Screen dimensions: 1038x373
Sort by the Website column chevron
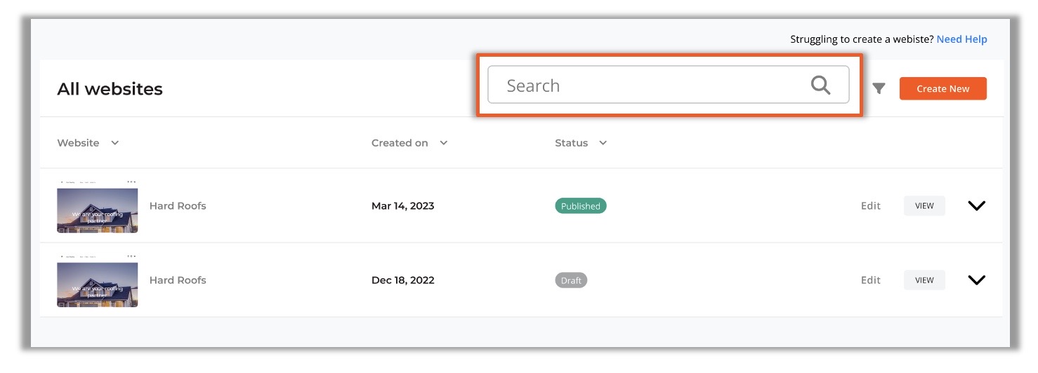(115, 143)
